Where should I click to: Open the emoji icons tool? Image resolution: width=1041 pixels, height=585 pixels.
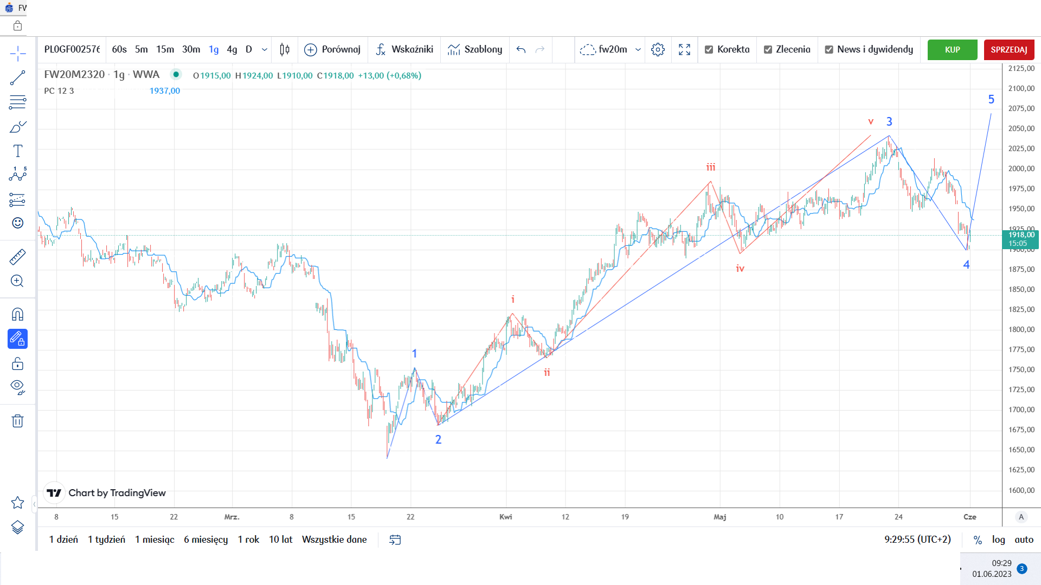[x=17, y=223]
